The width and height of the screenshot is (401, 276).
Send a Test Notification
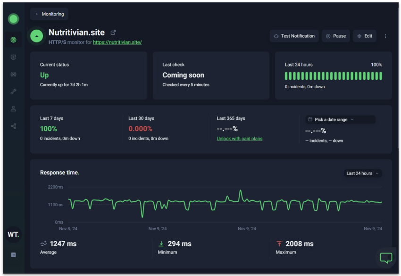tap(294, 36)
